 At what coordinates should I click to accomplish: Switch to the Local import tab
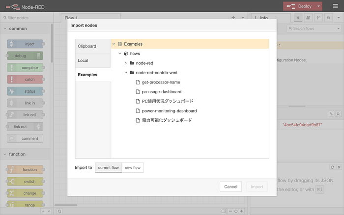(93, 60)
